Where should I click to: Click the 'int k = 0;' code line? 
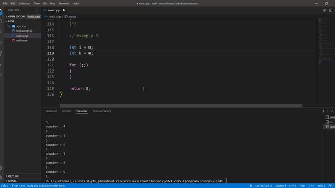click(81, 53)
